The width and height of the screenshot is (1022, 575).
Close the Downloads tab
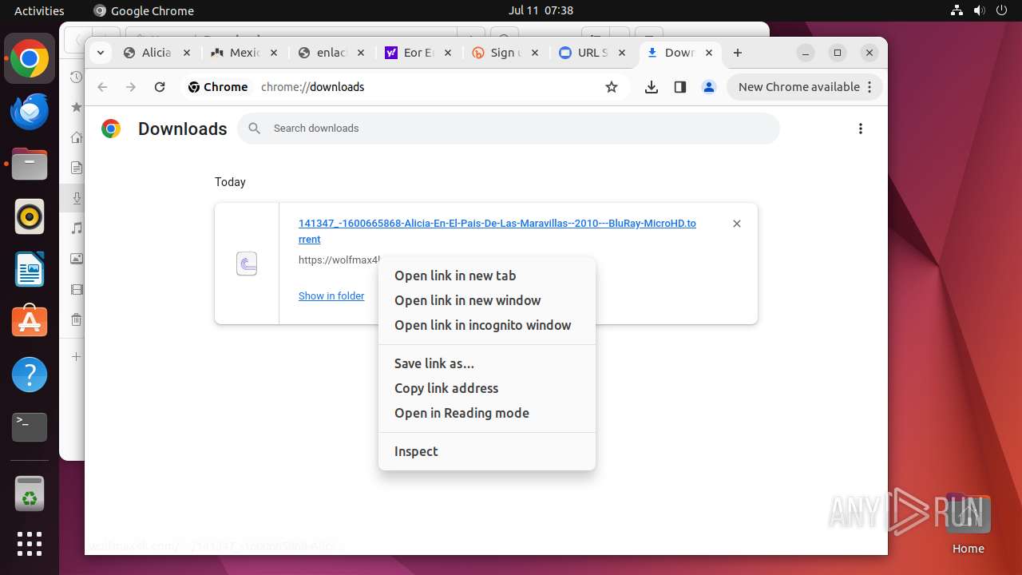(x=709, y=53)
